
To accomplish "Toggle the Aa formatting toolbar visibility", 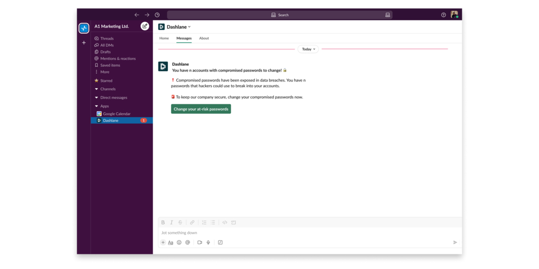I will tap(171, 242).
